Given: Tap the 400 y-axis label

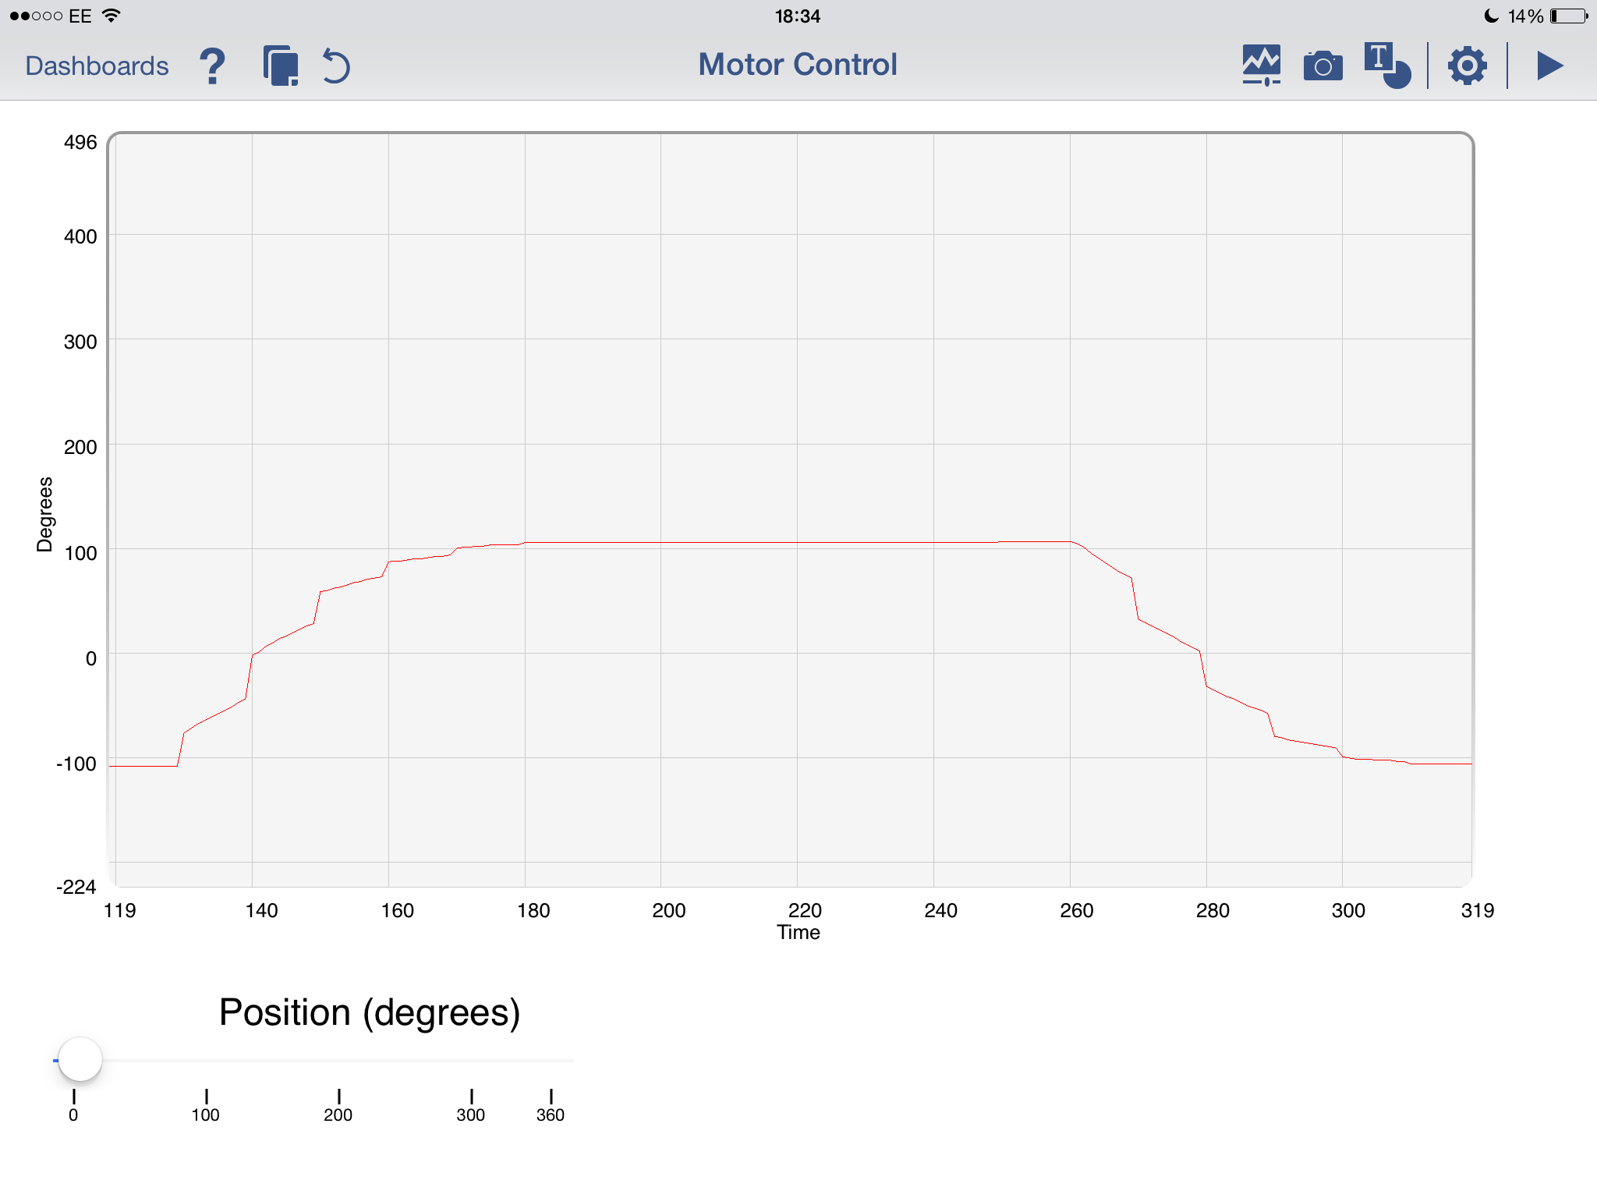Looking at the screenshot, I should [80, 236].
